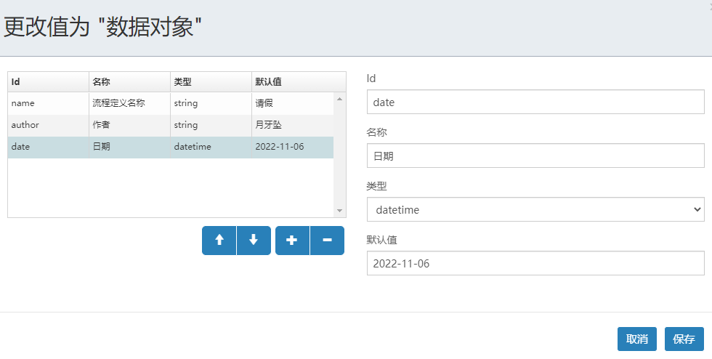Focus the 名称 input field containing 日期
Viewport: 712px width, 359px height.
pos(536,156)
